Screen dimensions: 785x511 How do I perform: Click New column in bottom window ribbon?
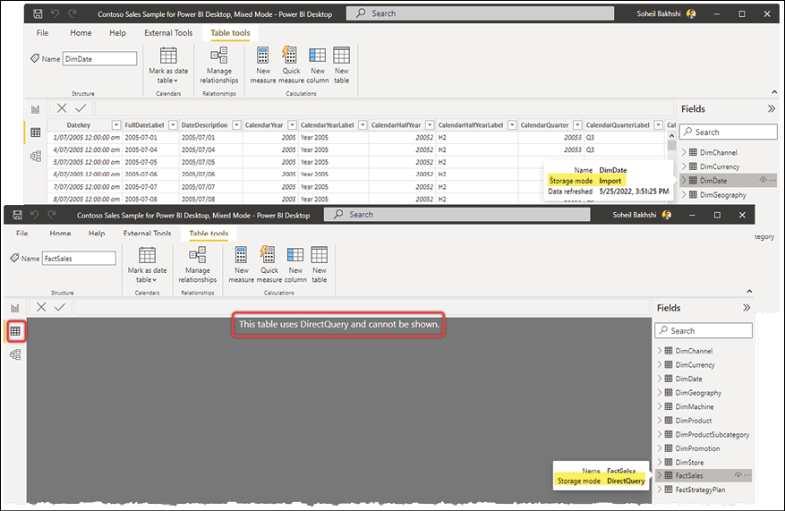pyautogui.click(x=295, y=265)
